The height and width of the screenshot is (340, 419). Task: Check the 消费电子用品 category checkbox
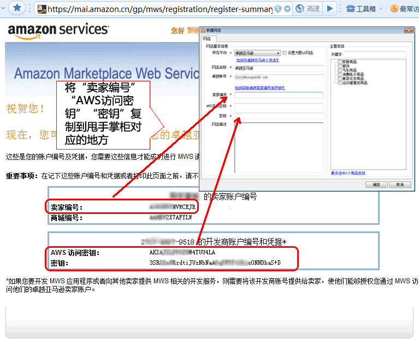pyautogui.click(x=340, y=74)
